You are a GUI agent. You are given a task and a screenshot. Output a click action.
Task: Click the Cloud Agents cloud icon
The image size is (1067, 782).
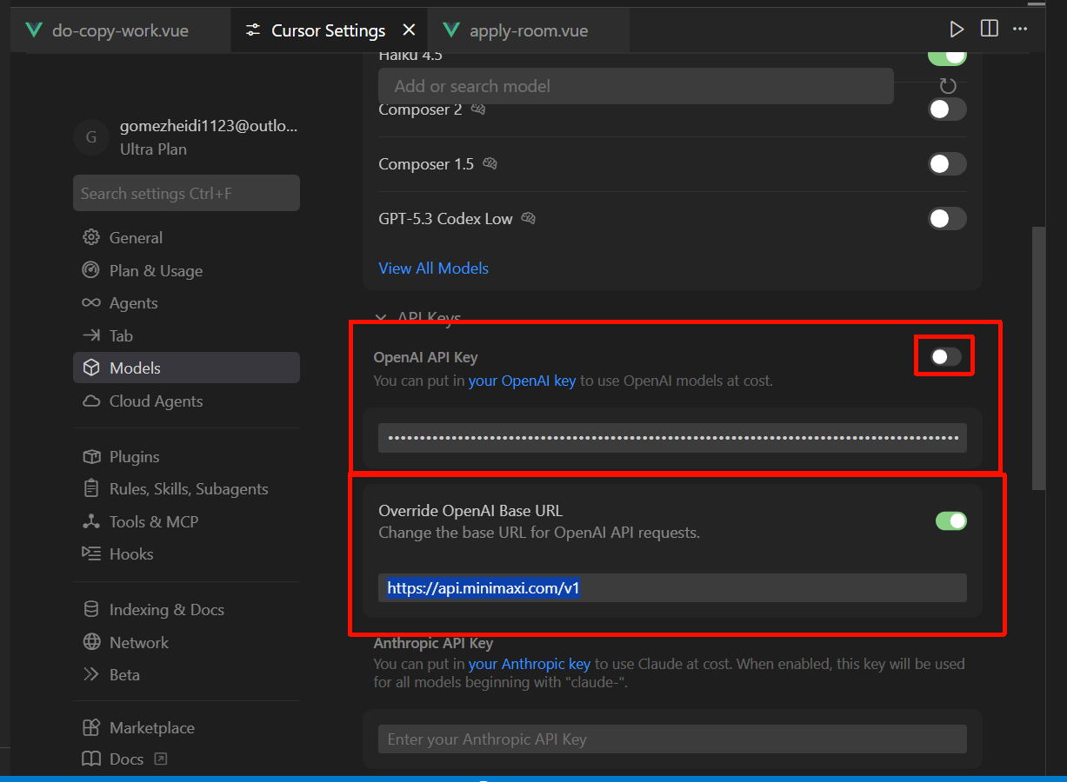[91, 401]
